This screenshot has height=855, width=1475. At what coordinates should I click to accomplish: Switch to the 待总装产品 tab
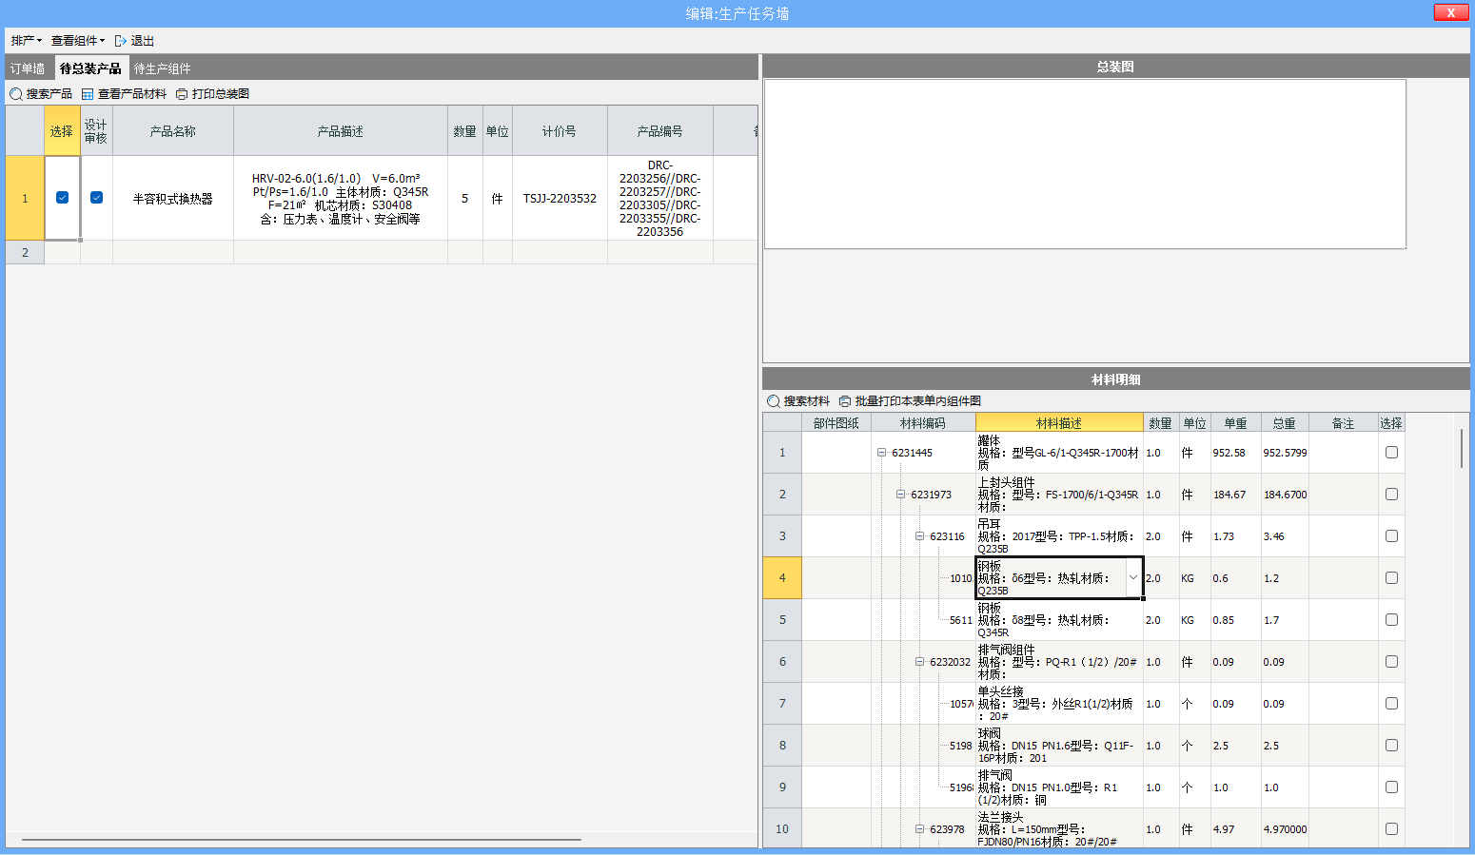point(90,68)
